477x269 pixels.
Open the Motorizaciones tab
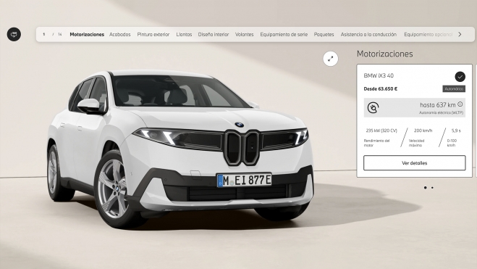[x=87, y=34]
